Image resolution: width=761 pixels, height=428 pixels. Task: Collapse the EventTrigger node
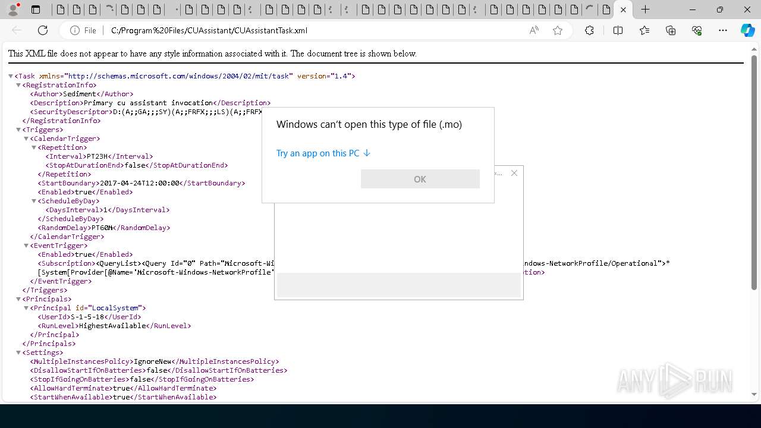(26, 246)
